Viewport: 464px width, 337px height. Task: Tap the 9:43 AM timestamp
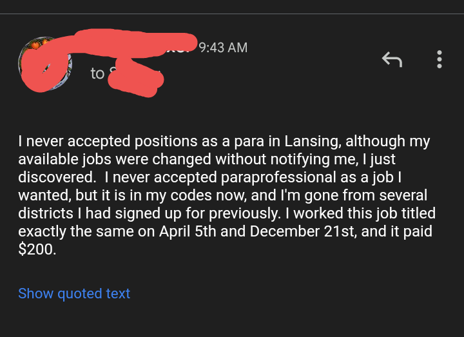pos(223,48)
